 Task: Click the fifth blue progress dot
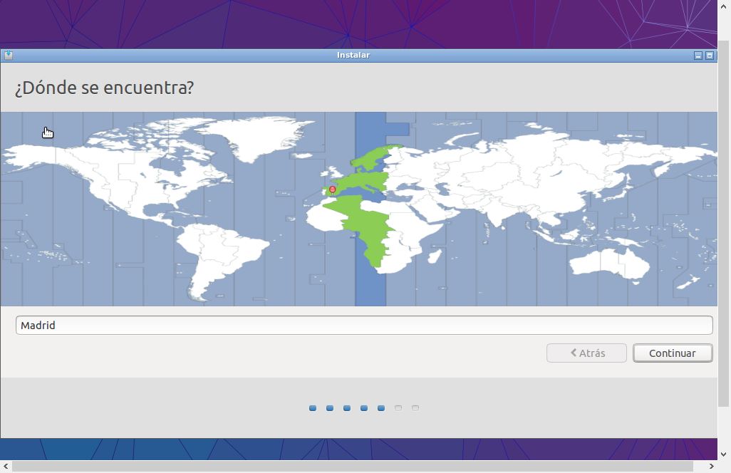(381, 408)
